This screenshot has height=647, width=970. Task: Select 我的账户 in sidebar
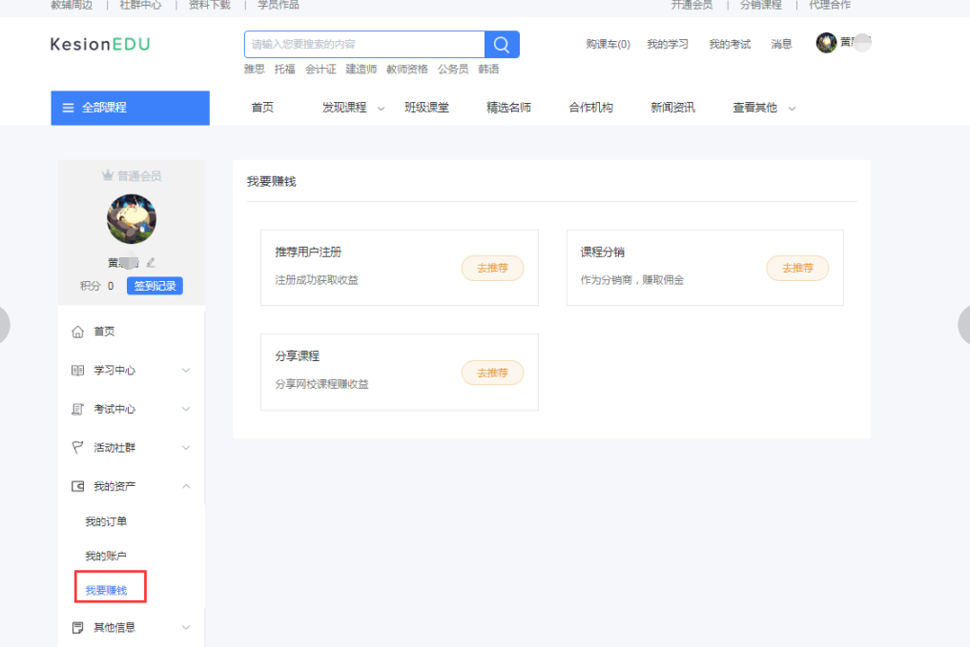coord(106,556)
